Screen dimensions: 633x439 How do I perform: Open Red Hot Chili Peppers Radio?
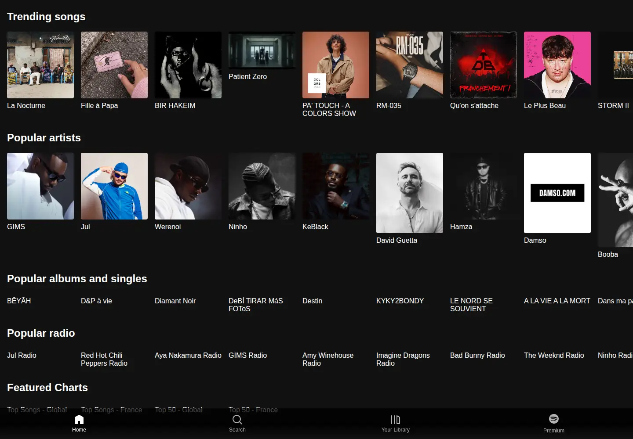(104, 359)
